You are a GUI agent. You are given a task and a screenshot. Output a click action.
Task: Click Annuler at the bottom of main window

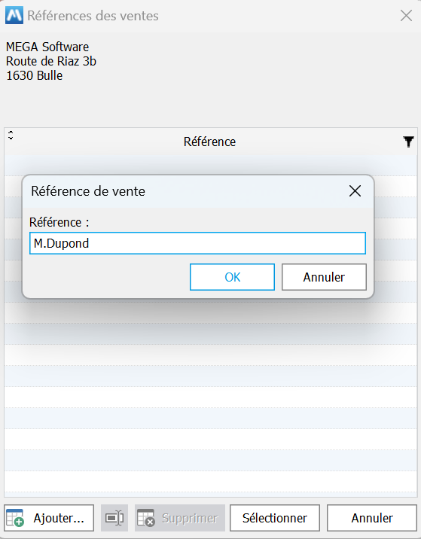click(x=372, y=518)
